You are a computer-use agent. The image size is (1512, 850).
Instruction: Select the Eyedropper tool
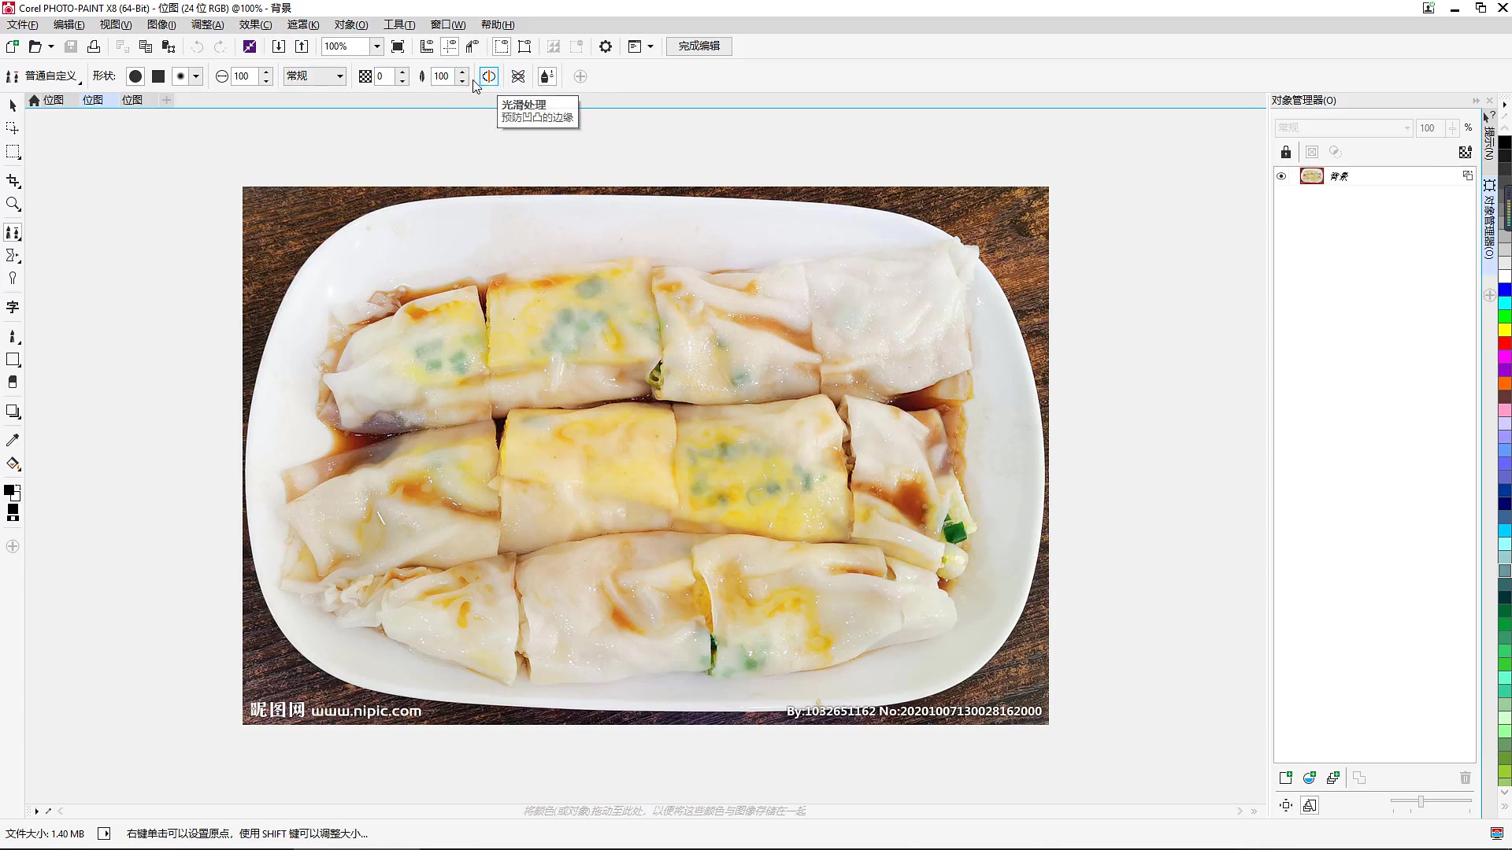(x=13, y=440)
